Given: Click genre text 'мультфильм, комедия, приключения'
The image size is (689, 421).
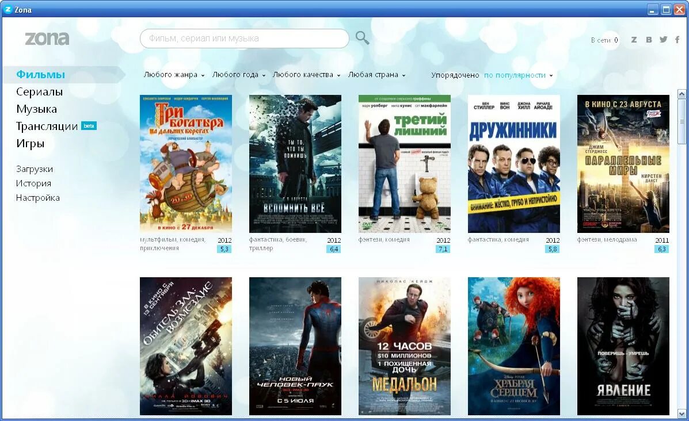Looking at the screenshot, I should point(173,244).
